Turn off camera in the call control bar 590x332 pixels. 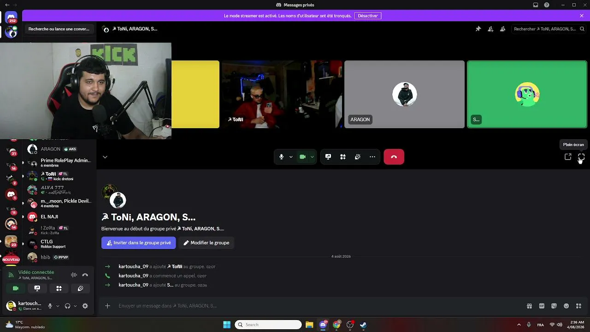(x=302, y=157)
